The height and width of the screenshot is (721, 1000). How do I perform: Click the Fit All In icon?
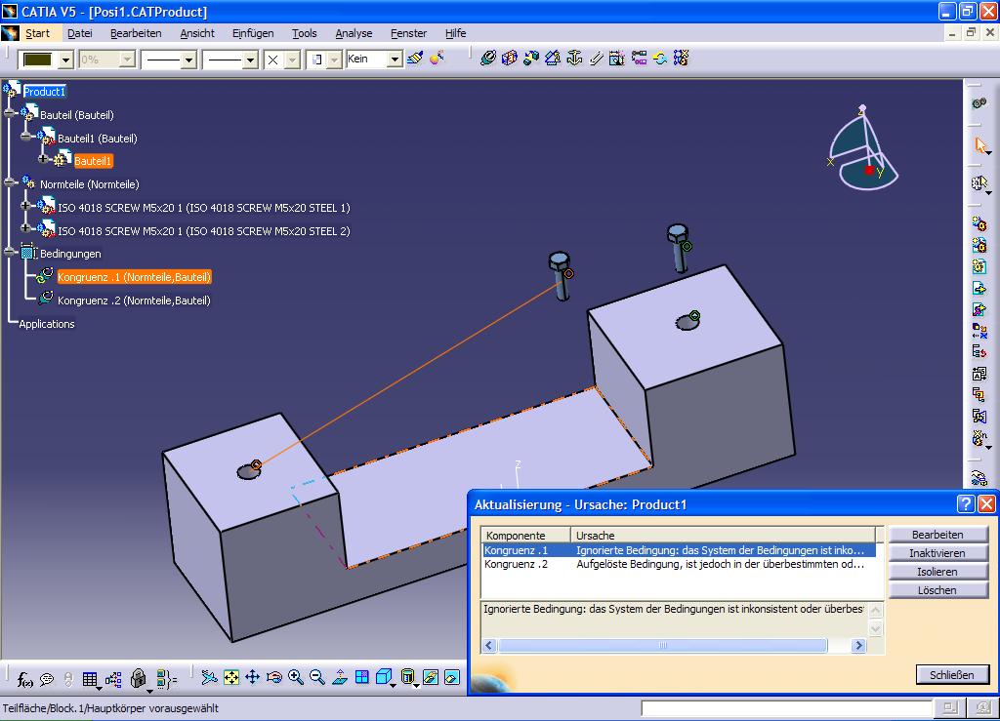(230, 677)
